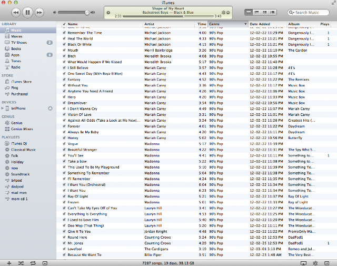Viewport: 337px width, 266px height.
Task: Toggle all checkboxes via header checkmark
Action: (x=64, y=24)
